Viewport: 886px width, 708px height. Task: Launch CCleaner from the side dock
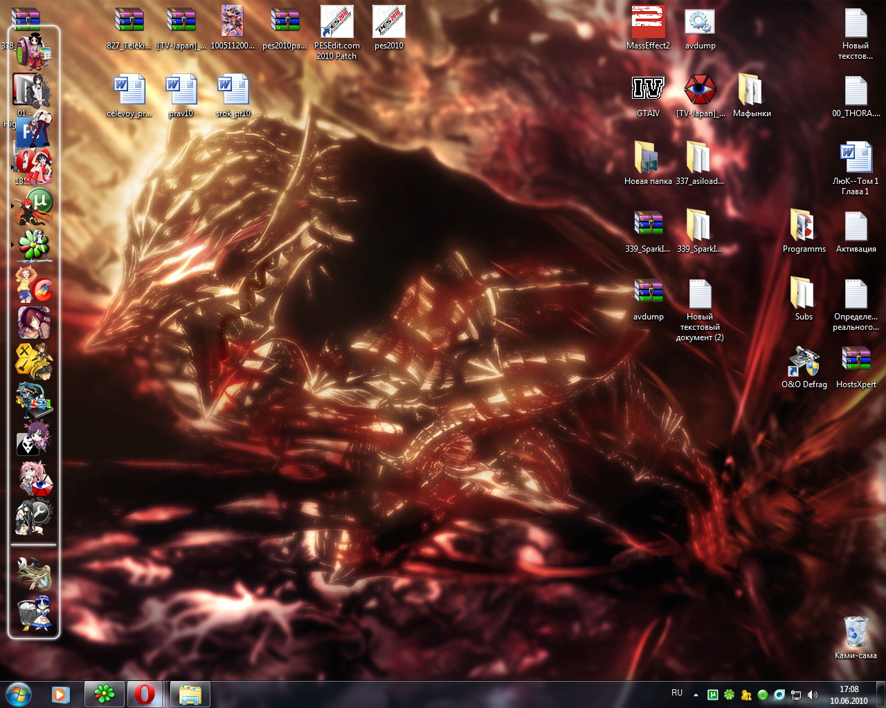point(33,283)
